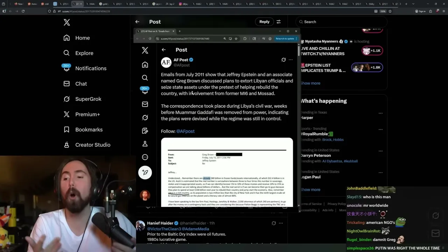Click the X logo in the front window
The image size is (448, 252).
tap(145, 50)
